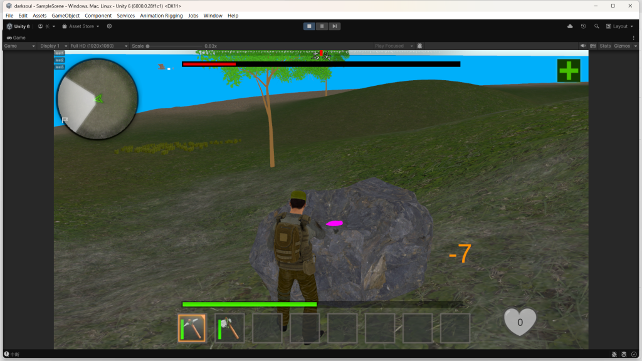Advance one frame with Step button
This screenshot has height=361, width=642.
coord(335,26)
